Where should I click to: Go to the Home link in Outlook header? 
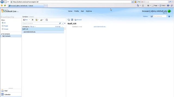[x=70, y=11]
